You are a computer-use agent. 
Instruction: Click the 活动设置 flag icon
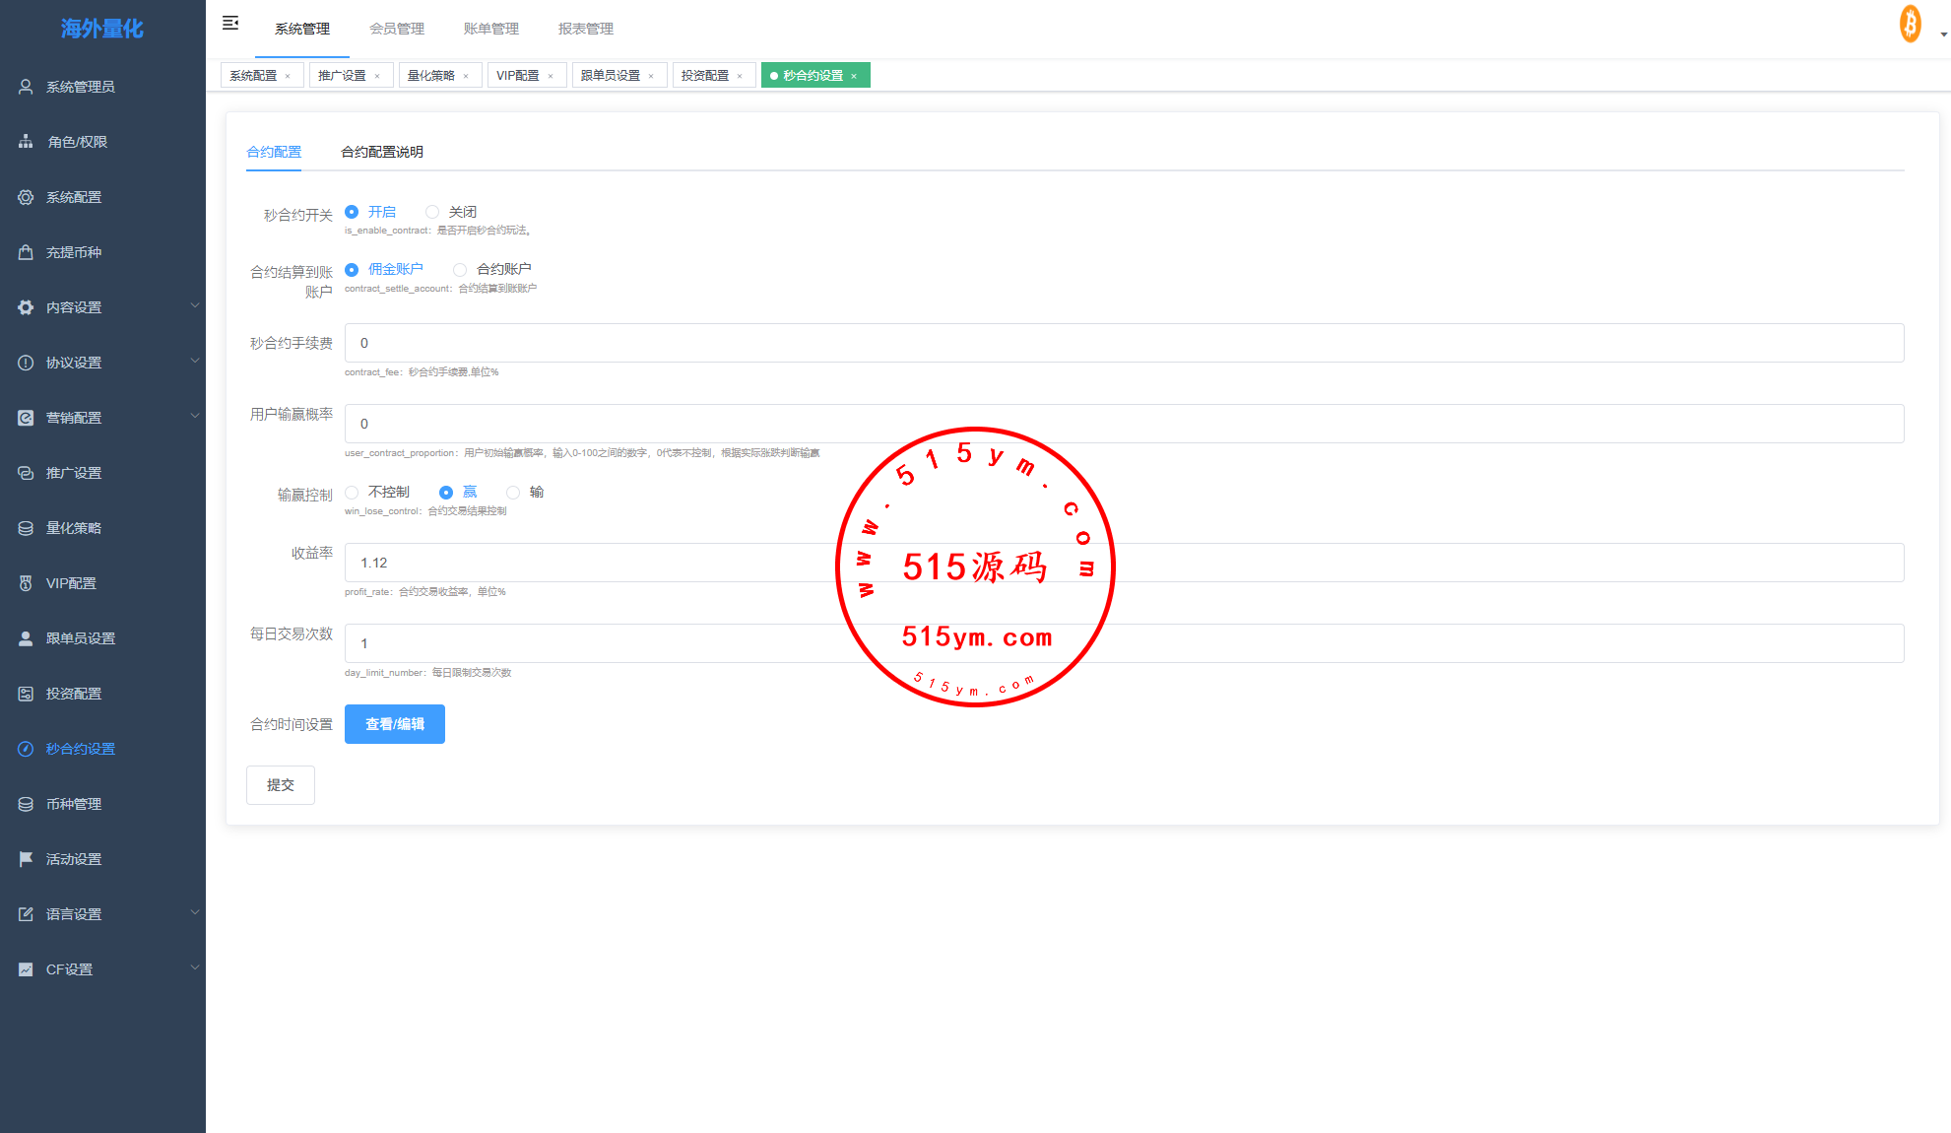[26, 859]
